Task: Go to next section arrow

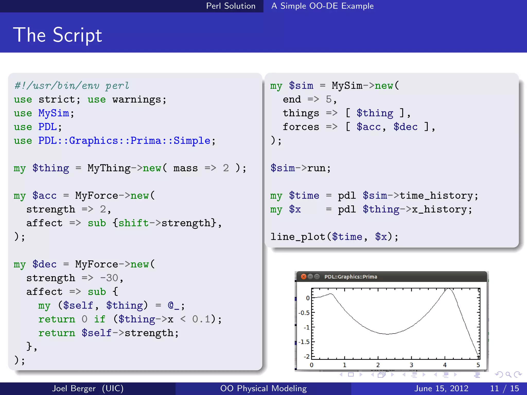Action: 455,375
